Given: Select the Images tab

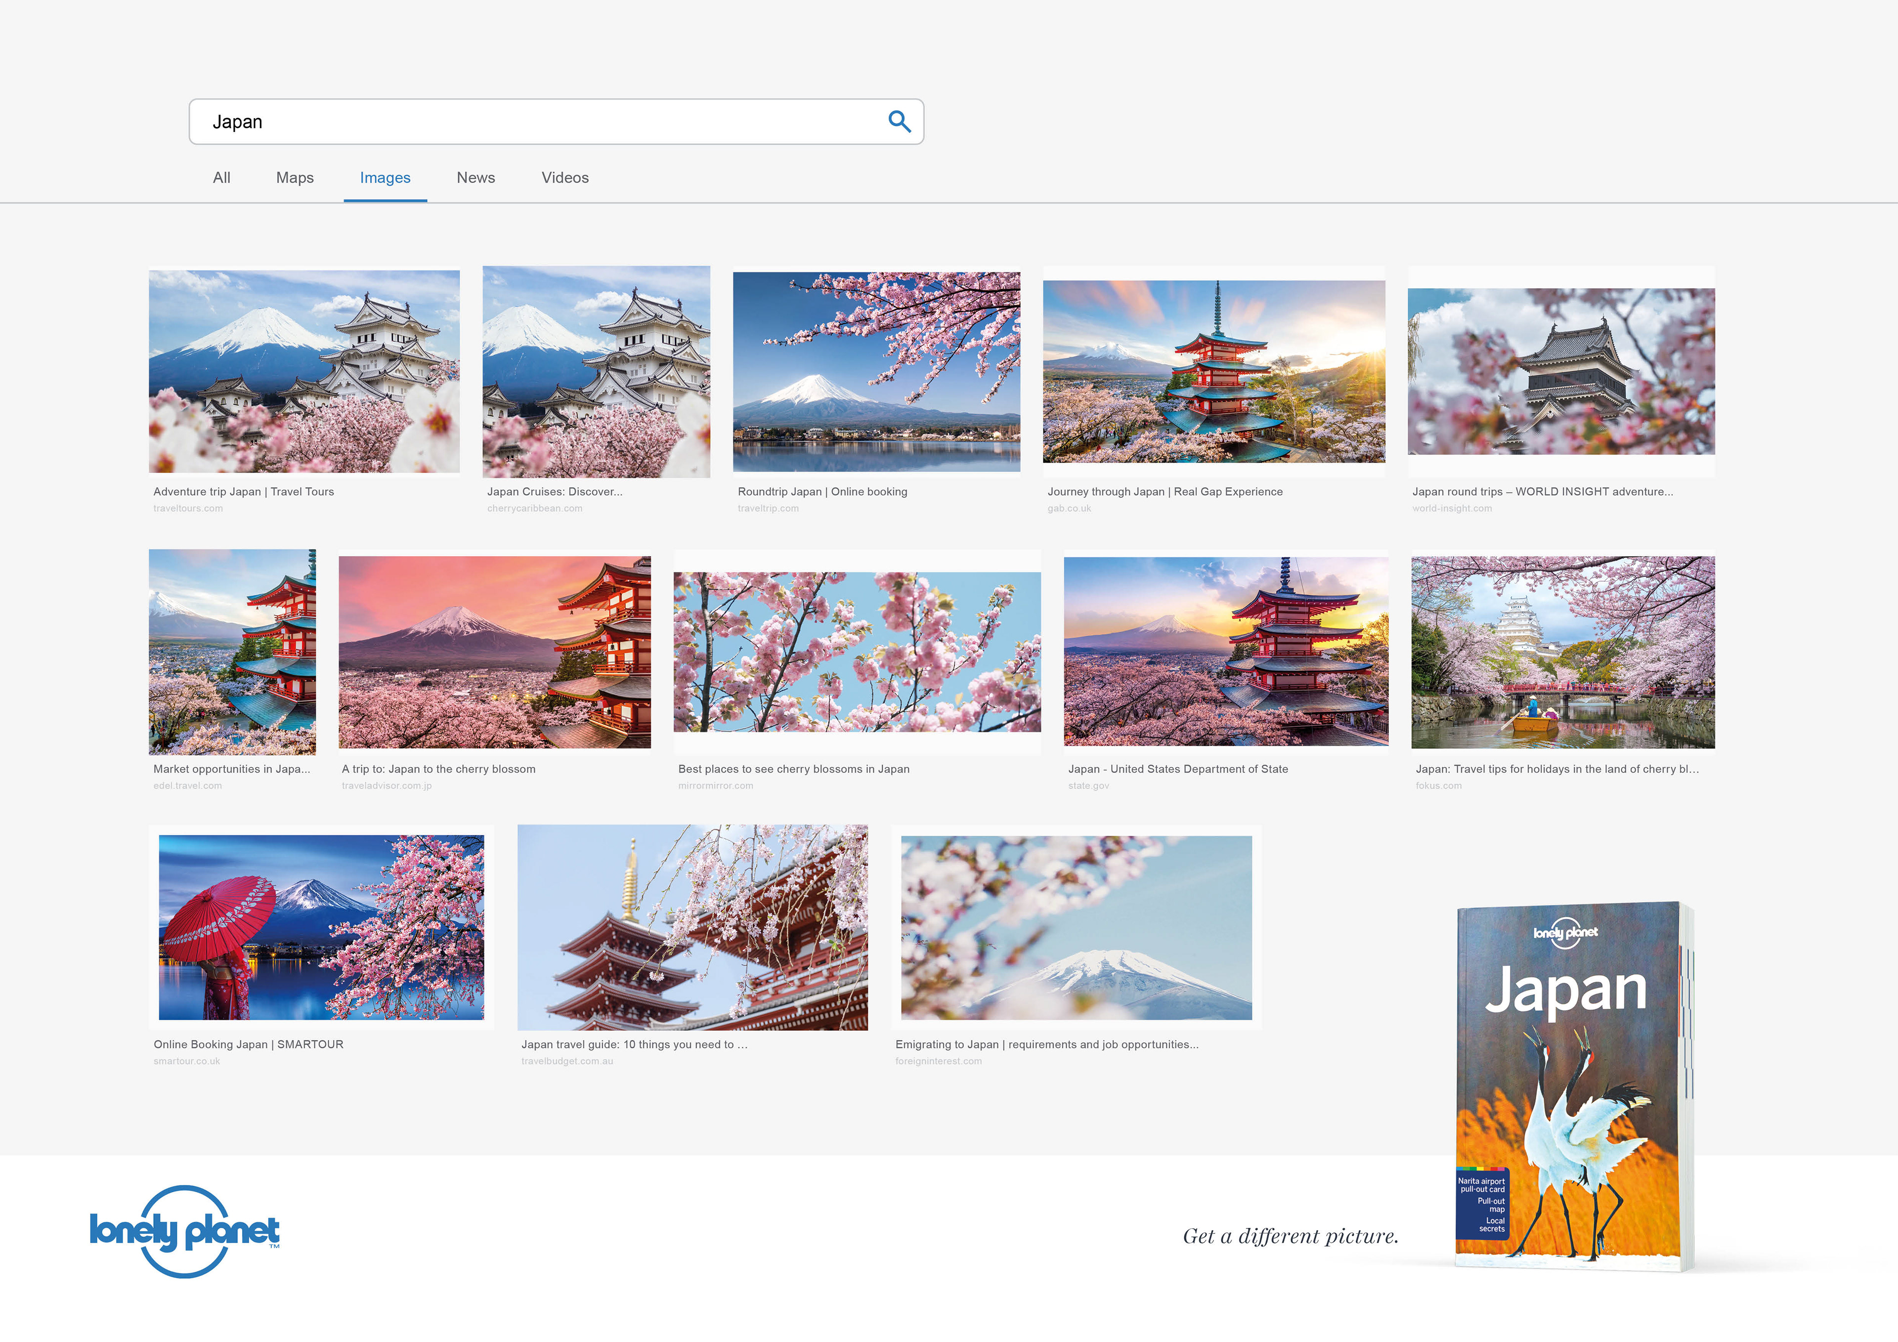Looking at the screenshot, I should pos(385,178).
